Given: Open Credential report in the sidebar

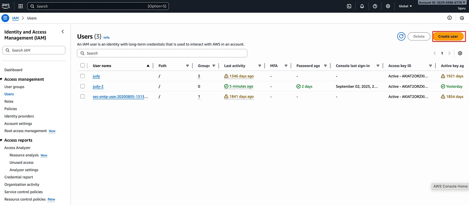Looking at the screenshot, I should coord(19,177).
